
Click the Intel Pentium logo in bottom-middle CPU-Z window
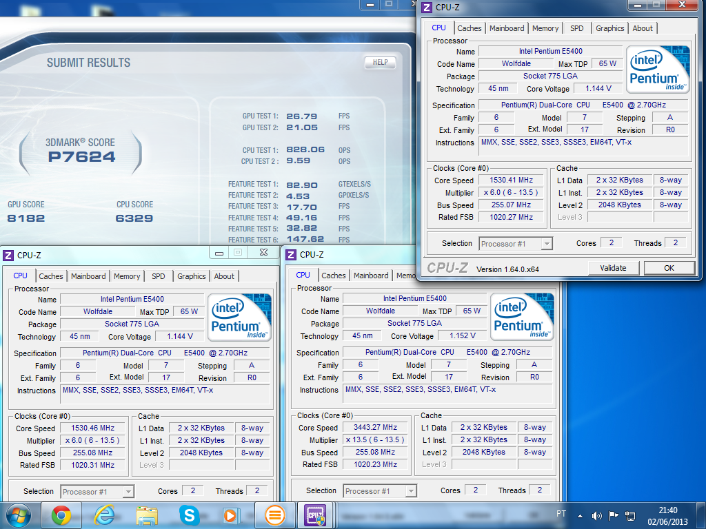[x=522, y=316]
